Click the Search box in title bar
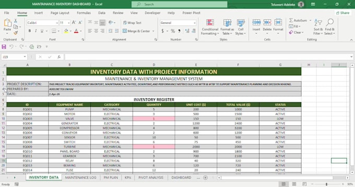Screen dimensions: 355x187 click(180, 4)
